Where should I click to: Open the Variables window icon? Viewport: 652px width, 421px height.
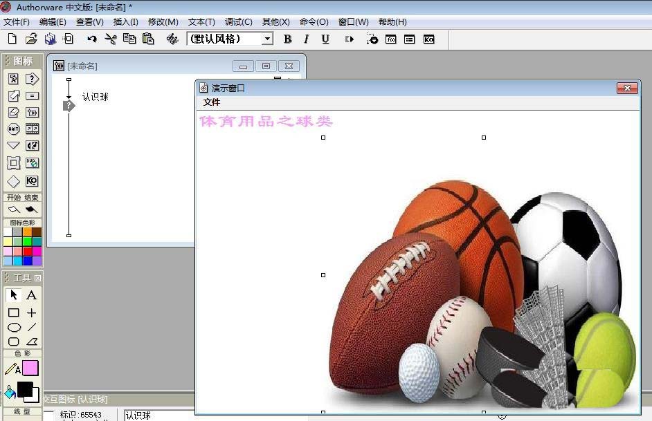click(410, 39)
